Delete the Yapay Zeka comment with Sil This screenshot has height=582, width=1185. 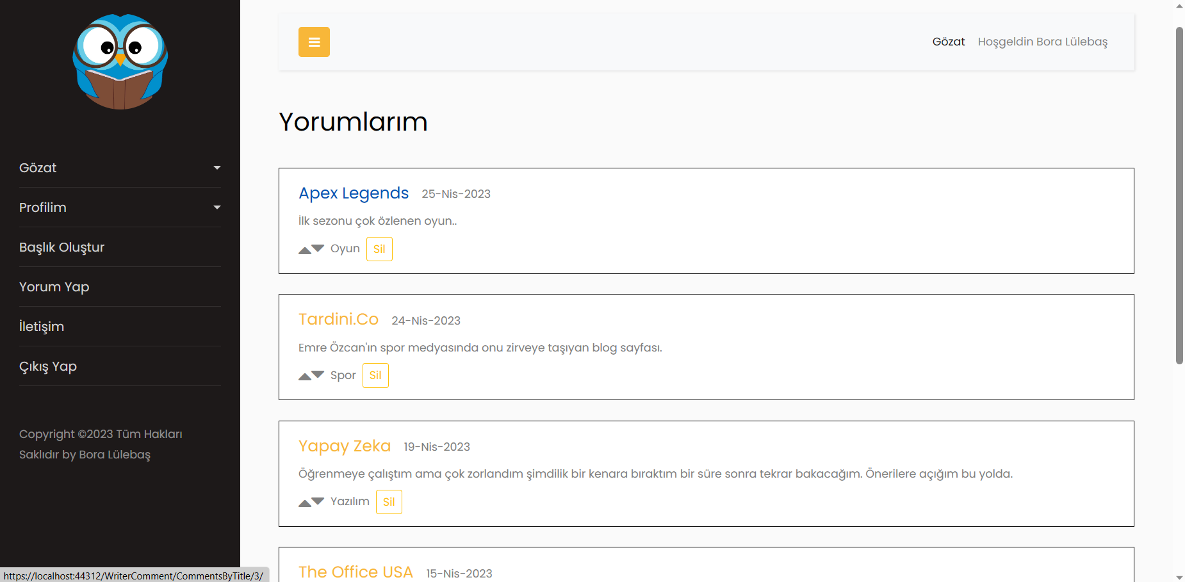click(389, 502)
